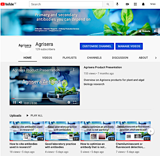Click the 'How to optimize an antibody that is not…' title
Image resolution: width=160 pixels, height=156 pixels.
coord(93,146)
